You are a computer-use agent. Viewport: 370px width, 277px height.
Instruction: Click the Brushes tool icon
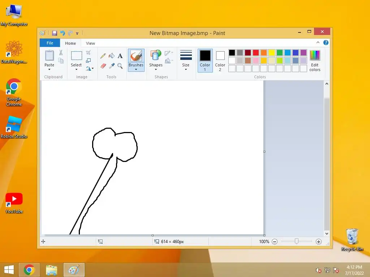[136, 56]
